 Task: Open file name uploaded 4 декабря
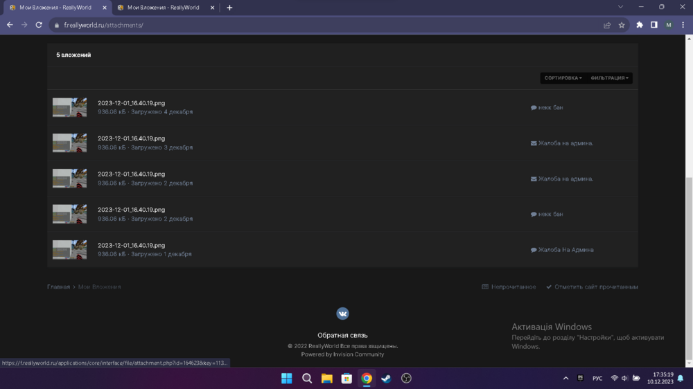pos(131,103)
